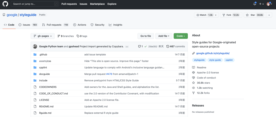Select the style-guide topic tag
Viewport: 276px width, 117px height.
215,60
